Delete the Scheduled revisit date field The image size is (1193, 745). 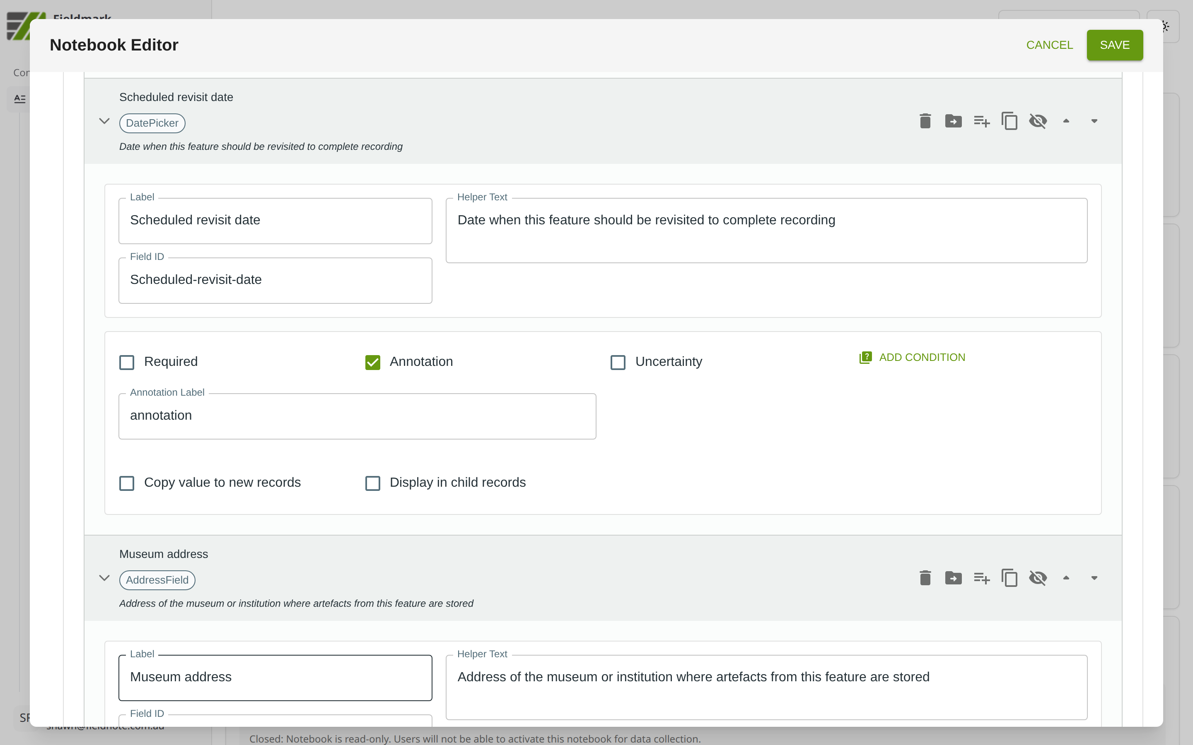925,121
